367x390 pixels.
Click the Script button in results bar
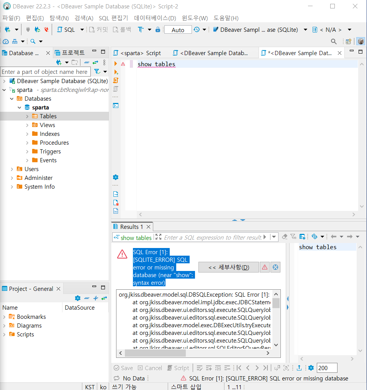[x=178, y=368]
